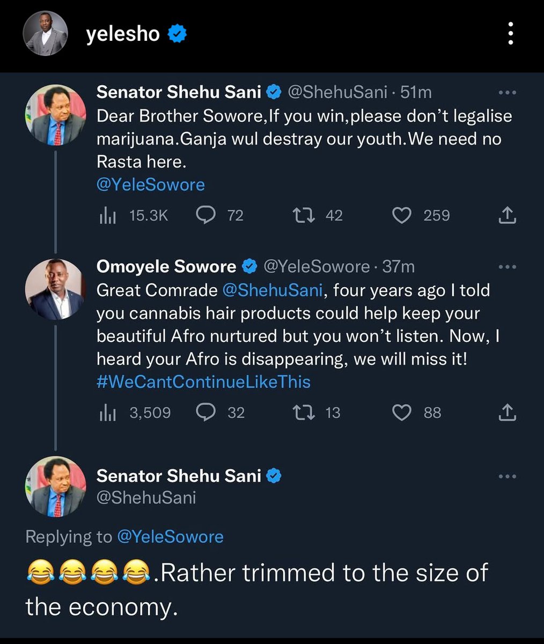This screenshot has height=644, width=544.
Task: Like Omoyele Sowore's tweet with 88 likes
Action: pos(402,412)
